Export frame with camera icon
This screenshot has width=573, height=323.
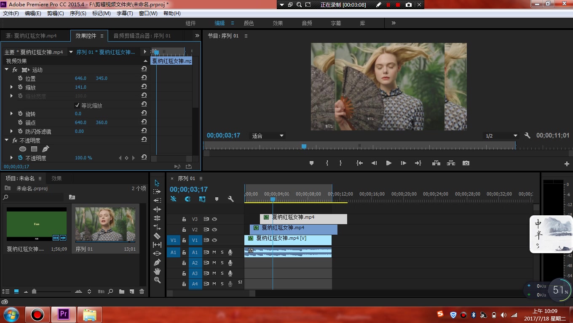[466, 163]
